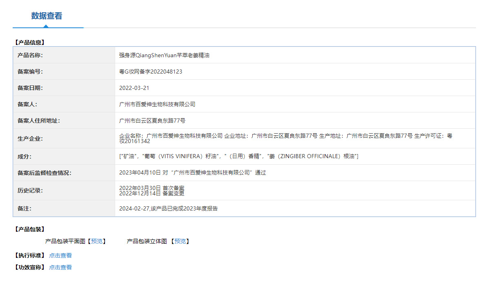Select the 产品包装立体图 label
The width and height of the screenshot is (487, 282).
click(147, 241)
